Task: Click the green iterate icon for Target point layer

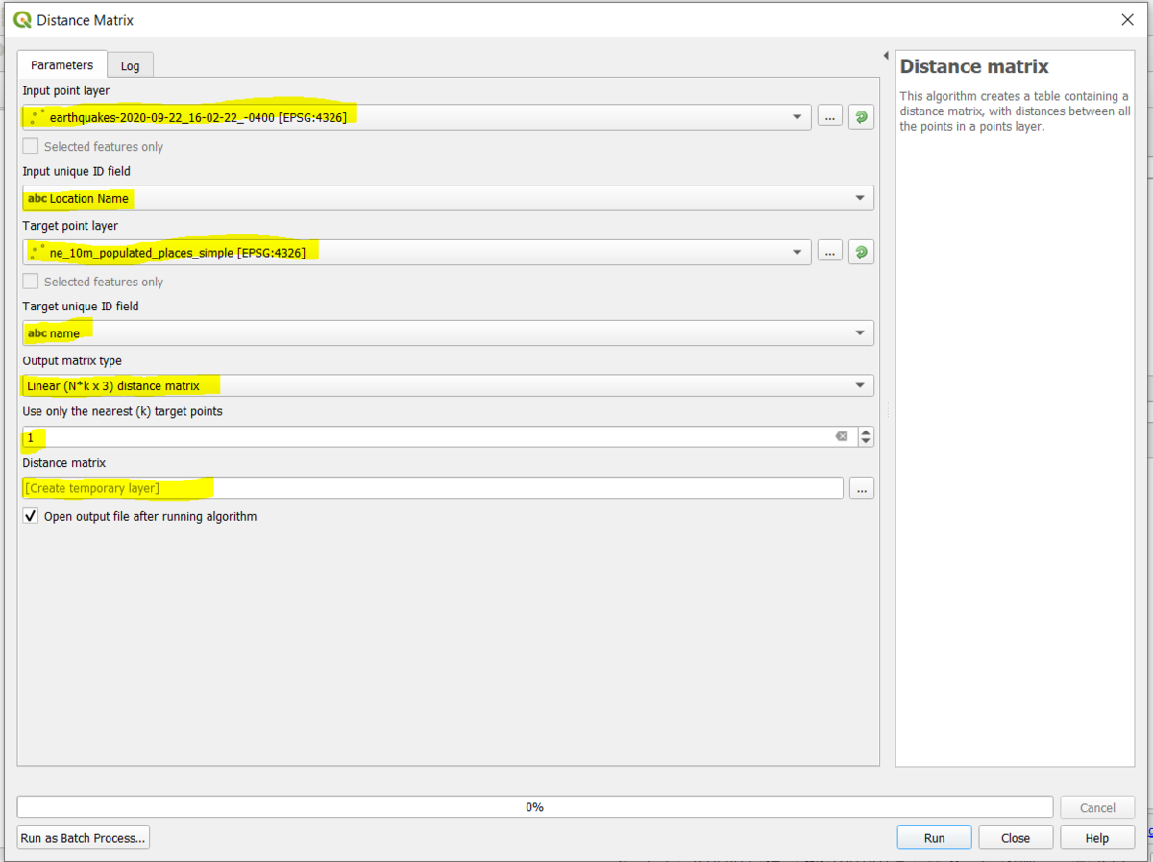Action: click(x=861, y=252)
